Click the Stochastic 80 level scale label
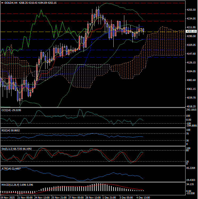This screenshot has height=199, width=198. point(188,151)
